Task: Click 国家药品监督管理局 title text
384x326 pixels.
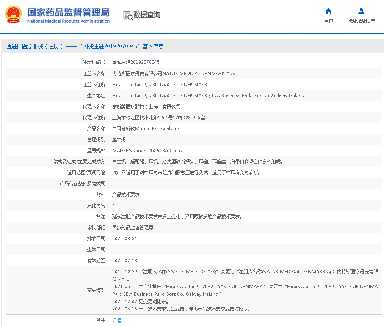Action: point(68,12)
